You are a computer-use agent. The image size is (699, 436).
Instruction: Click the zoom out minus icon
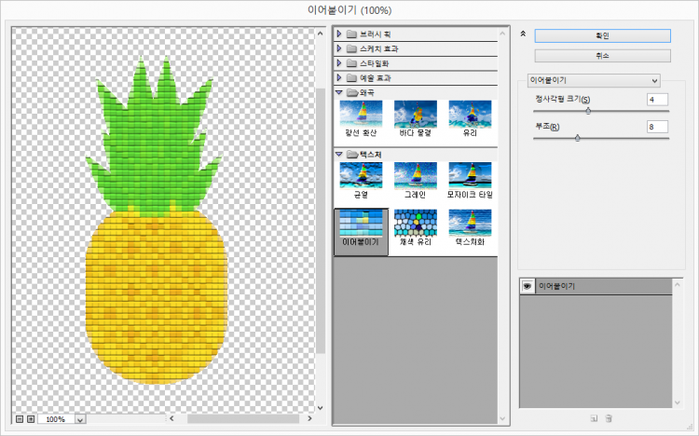pyautogui.click(x=21, y=419)
